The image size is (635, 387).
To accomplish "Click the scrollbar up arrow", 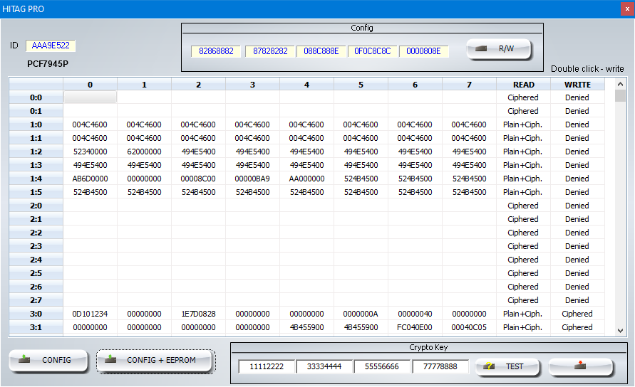I will (x=620, y=84).
